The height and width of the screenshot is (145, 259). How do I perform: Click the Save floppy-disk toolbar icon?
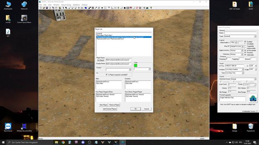tap(47, 8)
